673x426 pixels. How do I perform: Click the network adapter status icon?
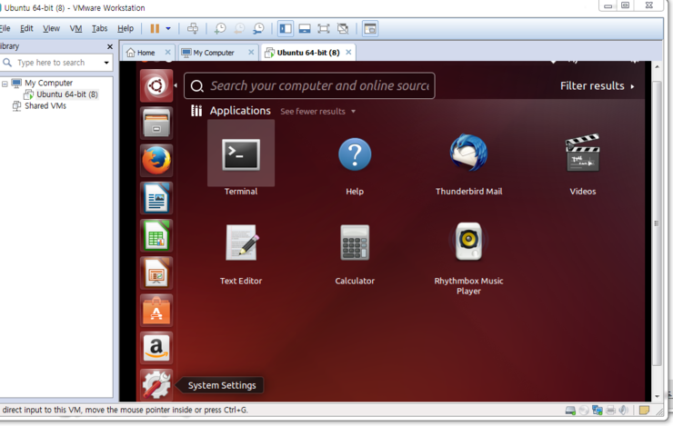(x=597, y=411)
